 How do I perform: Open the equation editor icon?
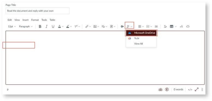[181, 27]
